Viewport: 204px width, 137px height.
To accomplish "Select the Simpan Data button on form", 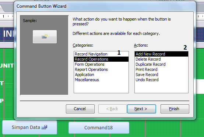I will click(x=30, y=127).
